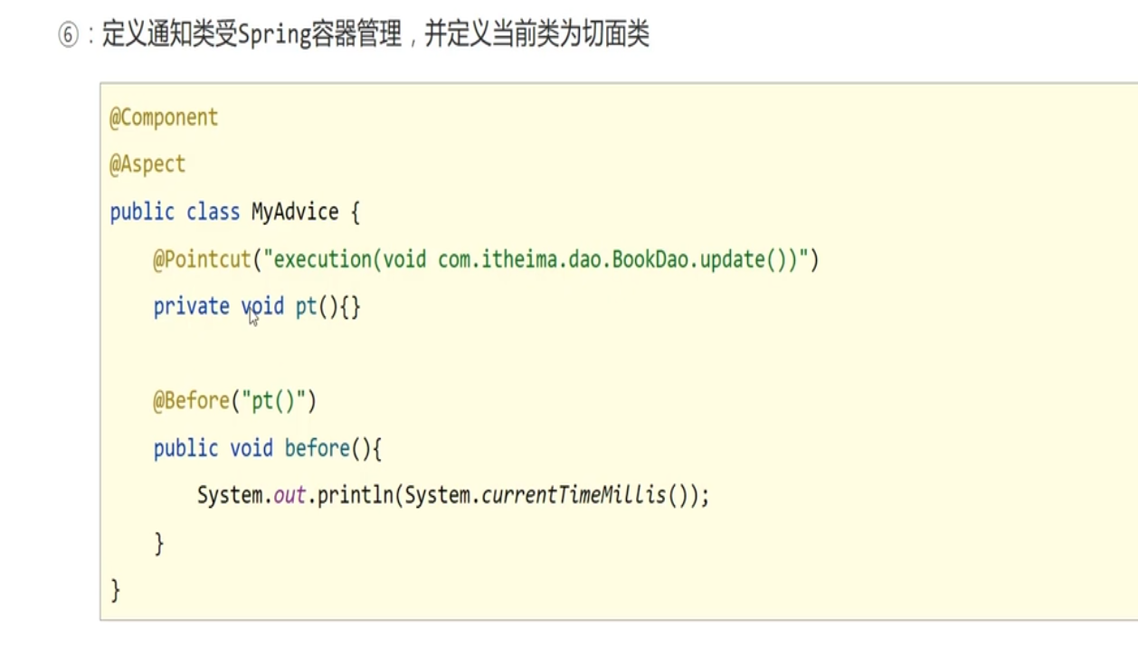Screen dimensions: 1138x655
Task: Click the println method call
Action: (x=355, y=496)
